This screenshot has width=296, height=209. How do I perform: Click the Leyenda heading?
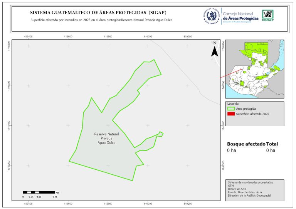click(233, 104)
